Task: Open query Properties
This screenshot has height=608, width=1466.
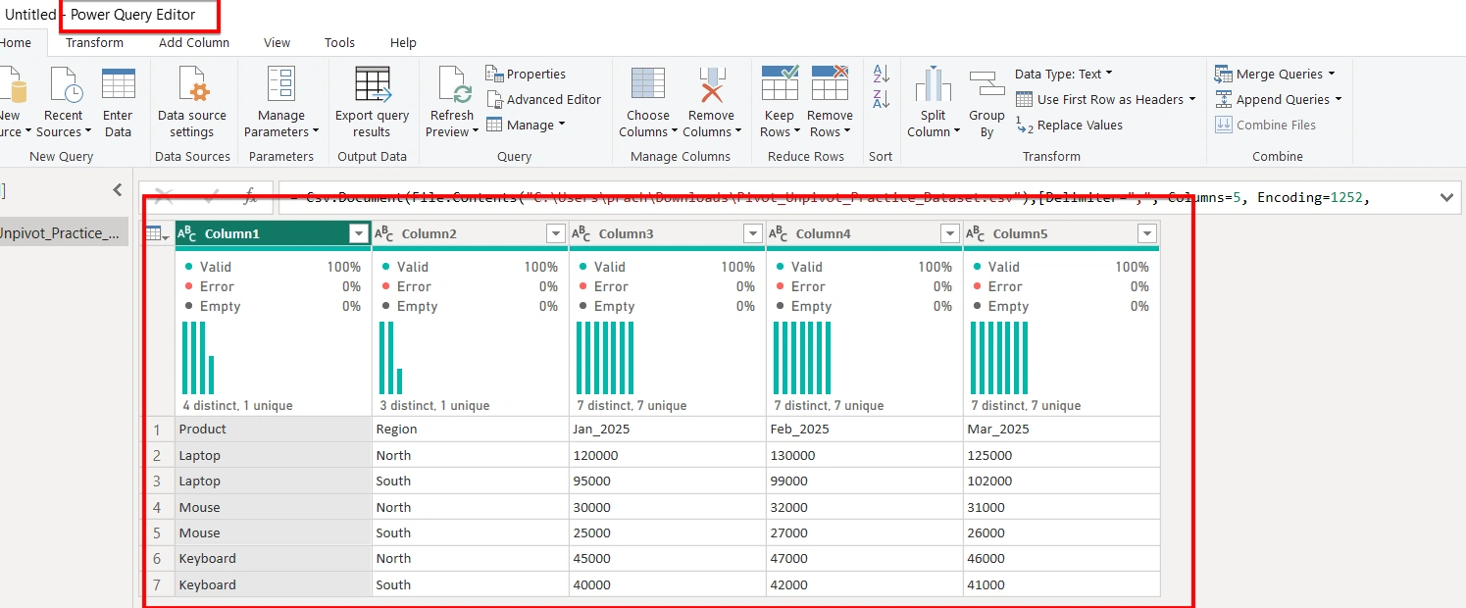Action: 526,74
